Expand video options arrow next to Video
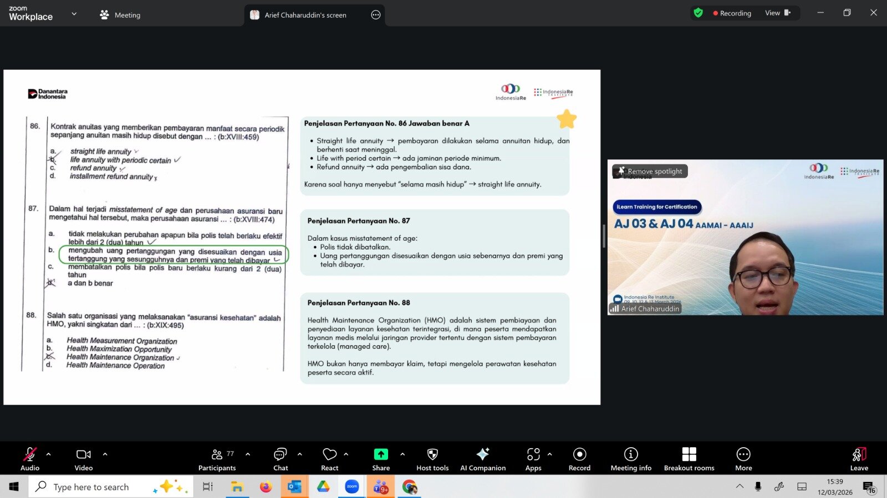This screenshot has height=498, width=887. click(x=105, y=454)
